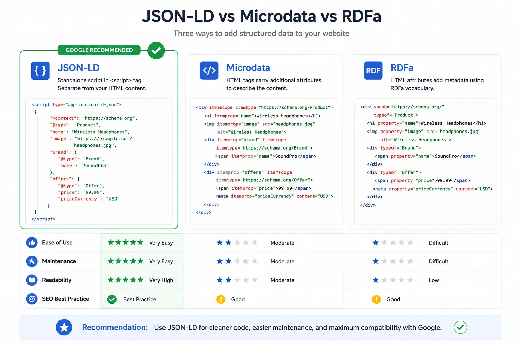
Task: Click the outlined checkmark ending the Recommendation bar
Action: [x=460, y=328]
